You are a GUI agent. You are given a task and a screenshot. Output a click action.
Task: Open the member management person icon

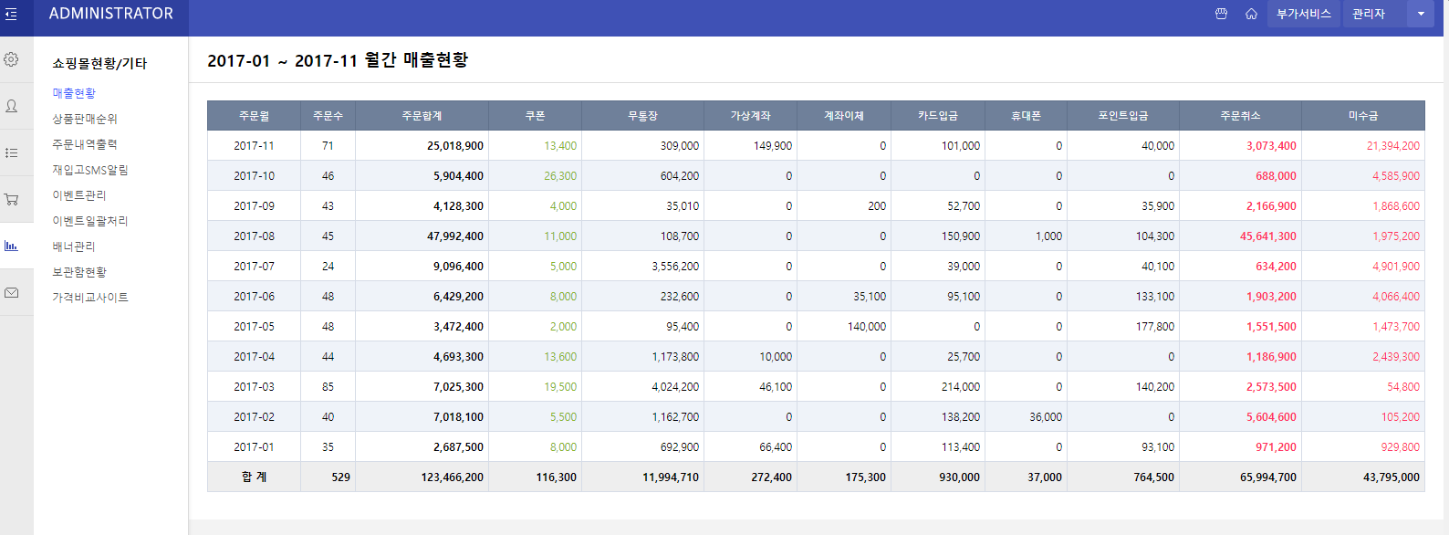(x=12, y=106)
